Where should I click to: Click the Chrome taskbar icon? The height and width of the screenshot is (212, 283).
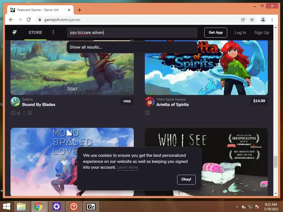pyautogui.click(x=38, y=206)
